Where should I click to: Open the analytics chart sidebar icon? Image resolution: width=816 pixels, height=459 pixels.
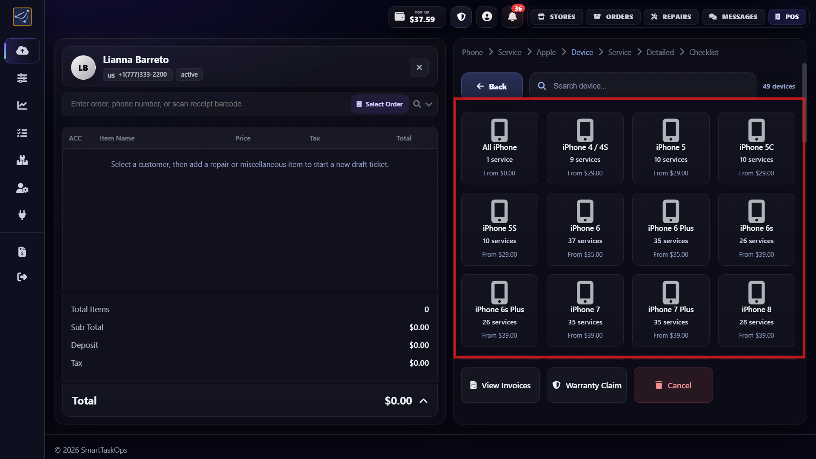tap(22, 105)
